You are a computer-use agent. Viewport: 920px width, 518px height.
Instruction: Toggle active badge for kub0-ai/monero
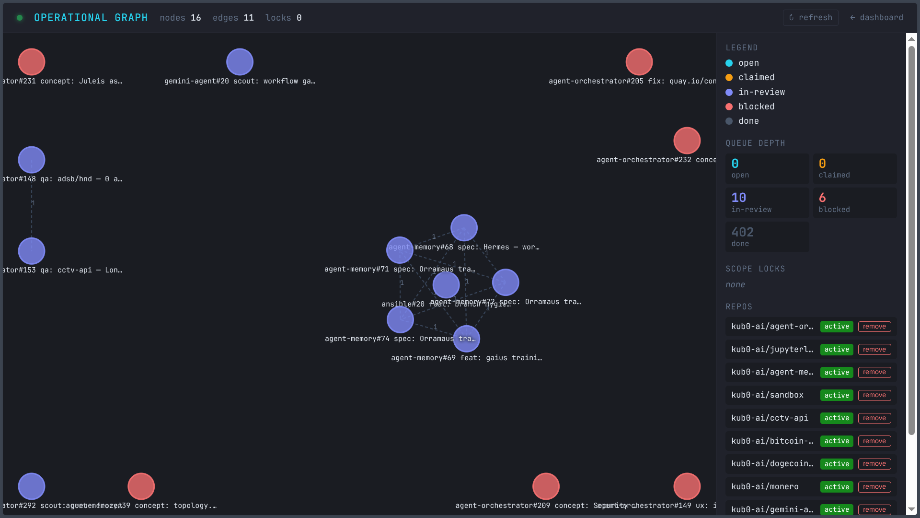(x=836, y=487)
